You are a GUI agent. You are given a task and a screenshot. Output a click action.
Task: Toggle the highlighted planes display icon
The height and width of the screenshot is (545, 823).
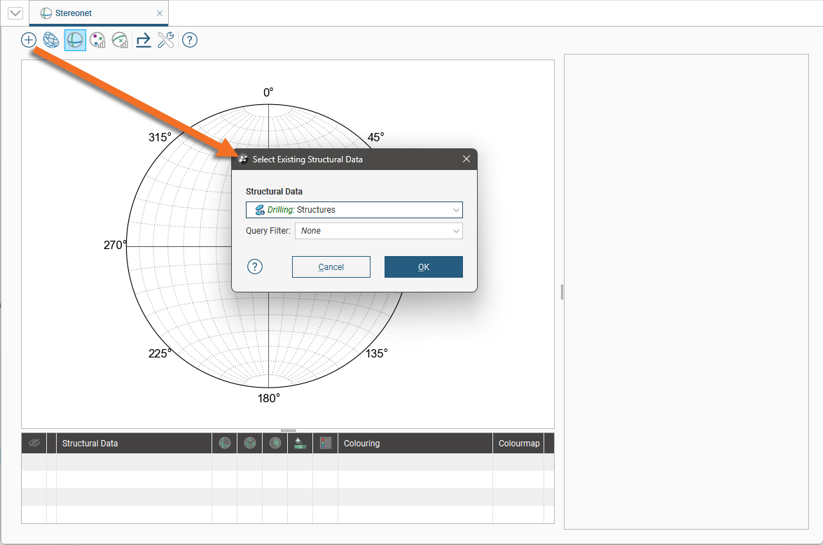[75, 40]
